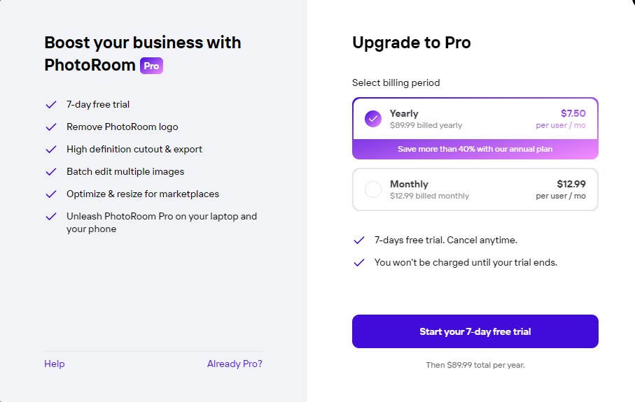
Task: Start your 7-day free trial
Action: (x=475, y=331)
